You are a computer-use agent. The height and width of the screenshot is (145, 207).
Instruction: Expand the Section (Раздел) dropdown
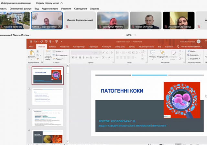point(59,59)
